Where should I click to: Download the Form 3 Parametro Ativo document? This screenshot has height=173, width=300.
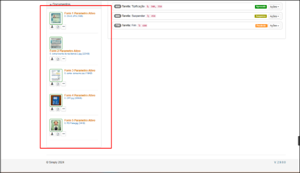click(52, 84)
